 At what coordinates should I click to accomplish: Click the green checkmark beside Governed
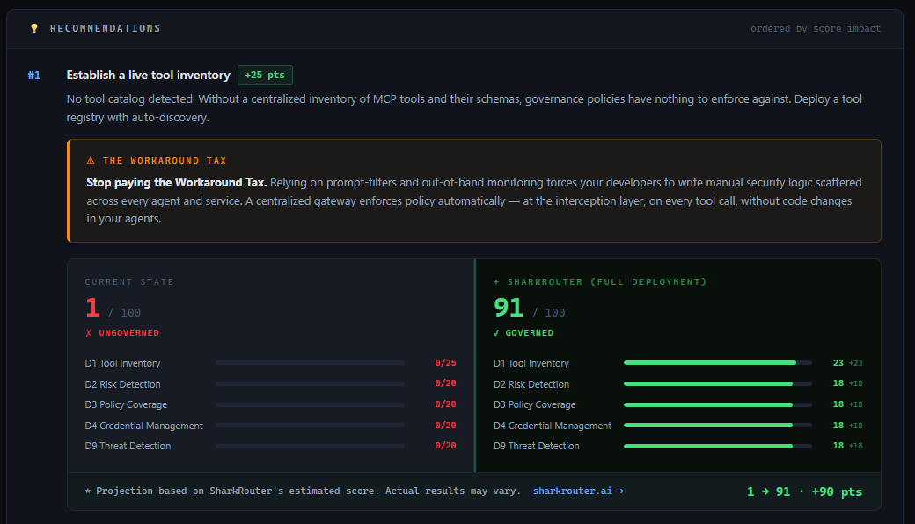tap(496, 333)
